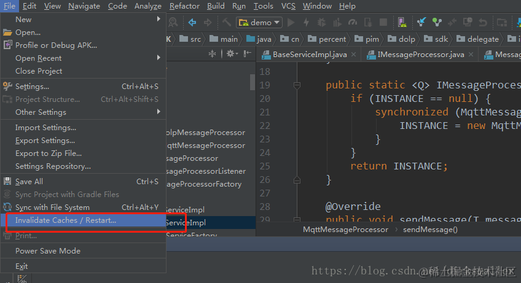Click the Find Action search icon
The height and width of the screenshot is (283, 521).
(x=173, y=23)
